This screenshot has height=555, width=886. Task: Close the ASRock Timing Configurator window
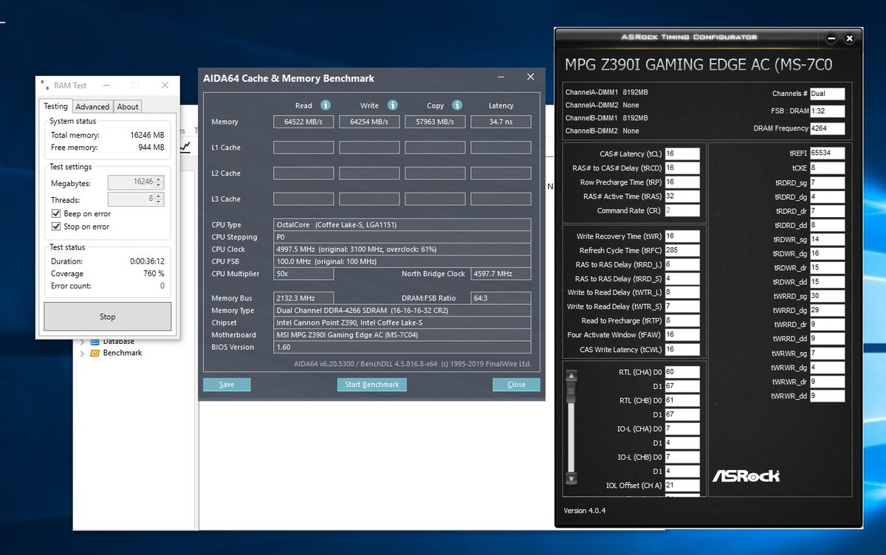[849, 38]
